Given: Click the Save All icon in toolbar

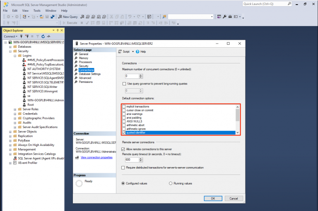Looking at the screenshot, I should tap(53, 17).
